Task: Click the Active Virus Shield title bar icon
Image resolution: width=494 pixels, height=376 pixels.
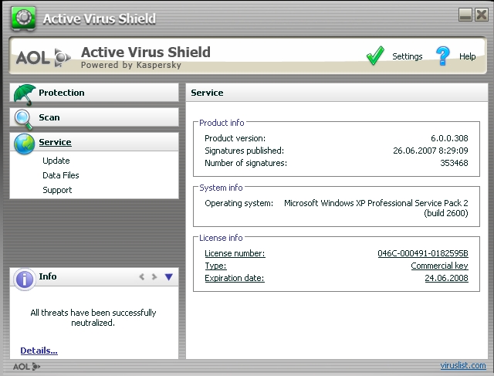Action: (x=26, y=19)
